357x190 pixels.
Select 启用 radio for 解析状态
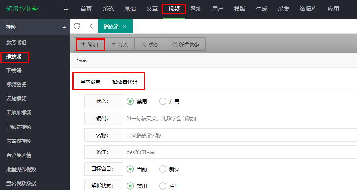point(163,186)
